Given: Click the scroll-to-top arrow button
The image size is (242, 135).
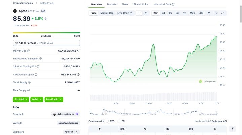Looking at the screenshot, I should click(x=233, y=129).
